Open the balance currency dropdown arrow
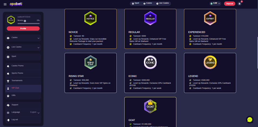This screenshot has width=258, height=127. coord(219,3)
